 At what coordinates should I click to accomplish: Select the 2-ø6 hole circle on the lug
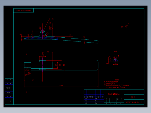point(43,32)
